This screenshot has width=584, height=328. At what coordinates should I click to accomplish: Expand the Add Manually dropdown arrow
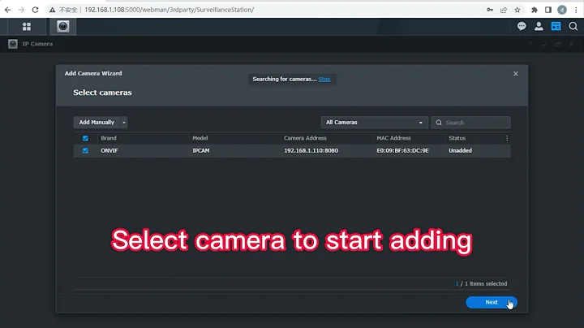click(124, 123)
